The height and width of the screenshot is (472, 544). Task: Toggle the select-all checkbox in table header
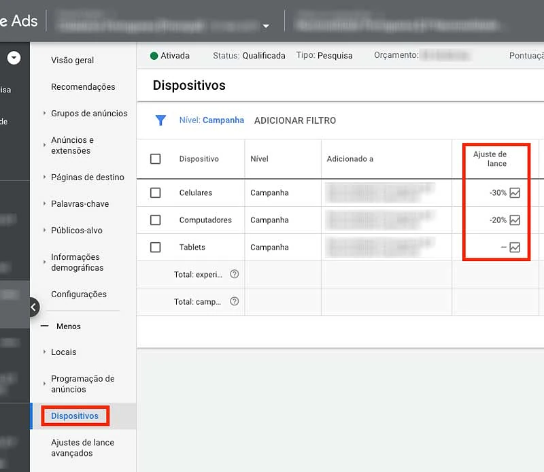pos(155,158)
